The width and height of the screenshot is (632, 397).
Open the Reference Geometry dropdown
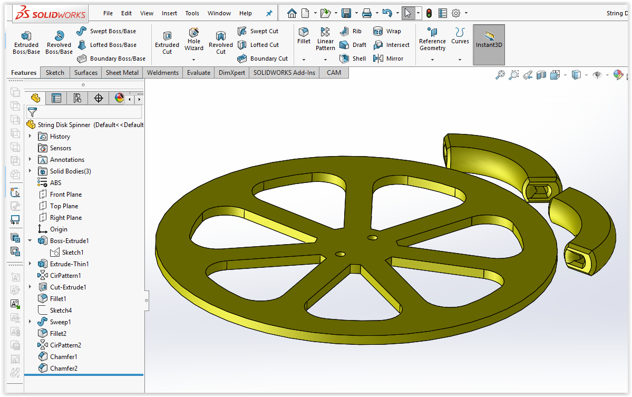pos(432,60)
